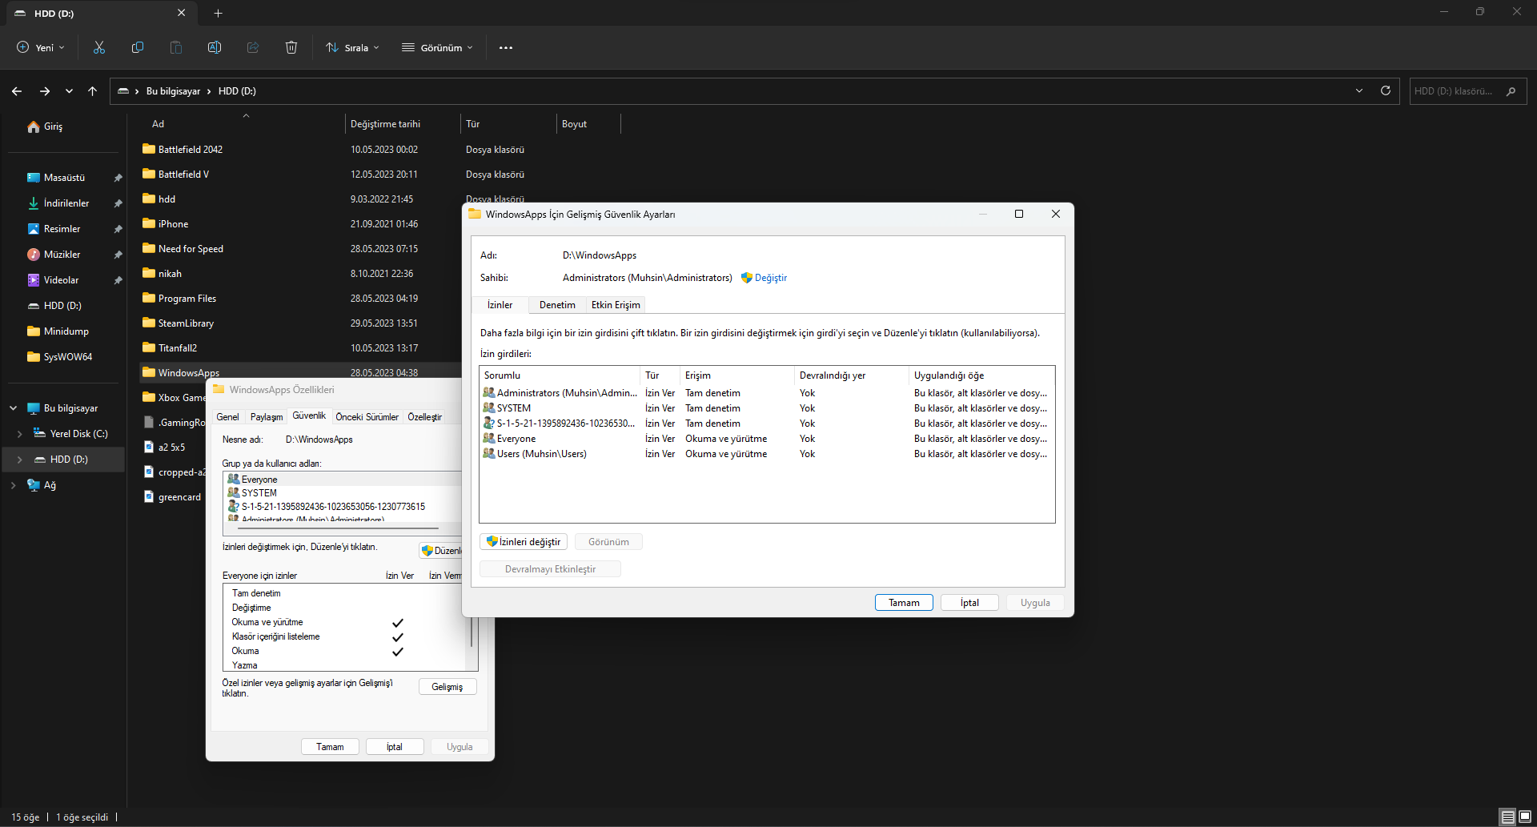Switch to details view icon in status bar
The image size is (1537, 827).
coord(1507,817)
